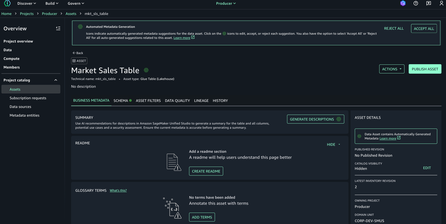446x224 pixels.
Task: Collapse the Project catalog section
Action: [55, 80]
